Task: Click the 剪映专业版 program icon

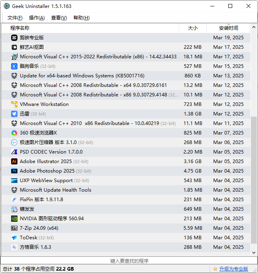Action: click(14, 38)
